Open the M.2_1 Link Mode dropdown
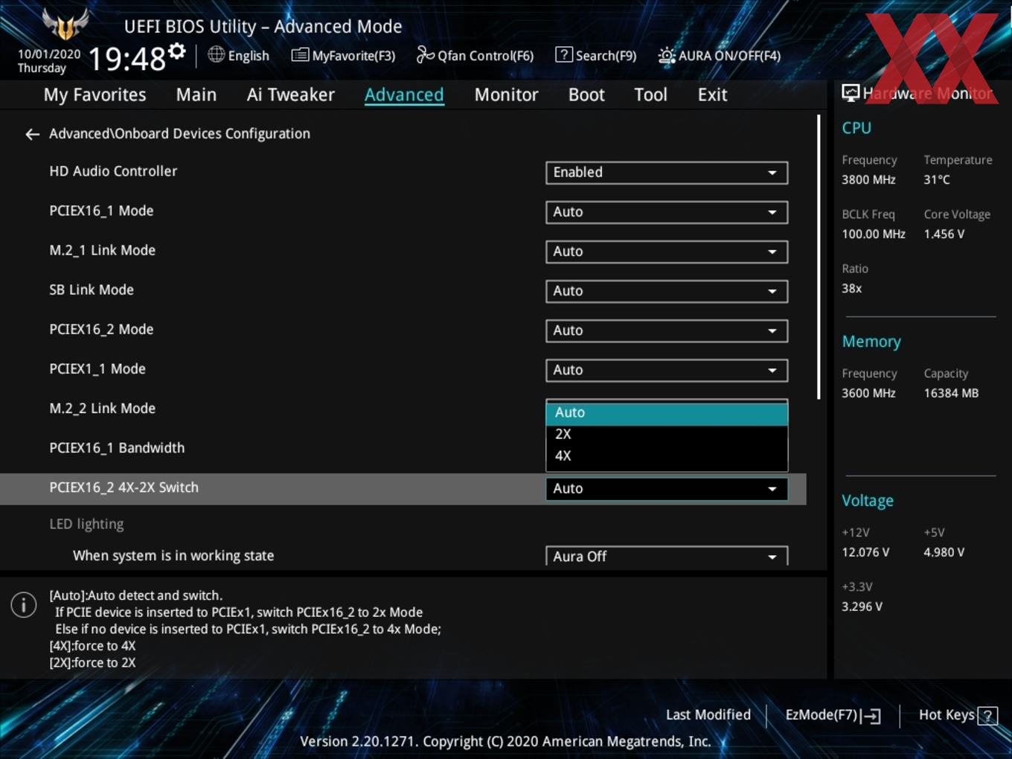The image size is (1012, 759). (x=667, y=252)
